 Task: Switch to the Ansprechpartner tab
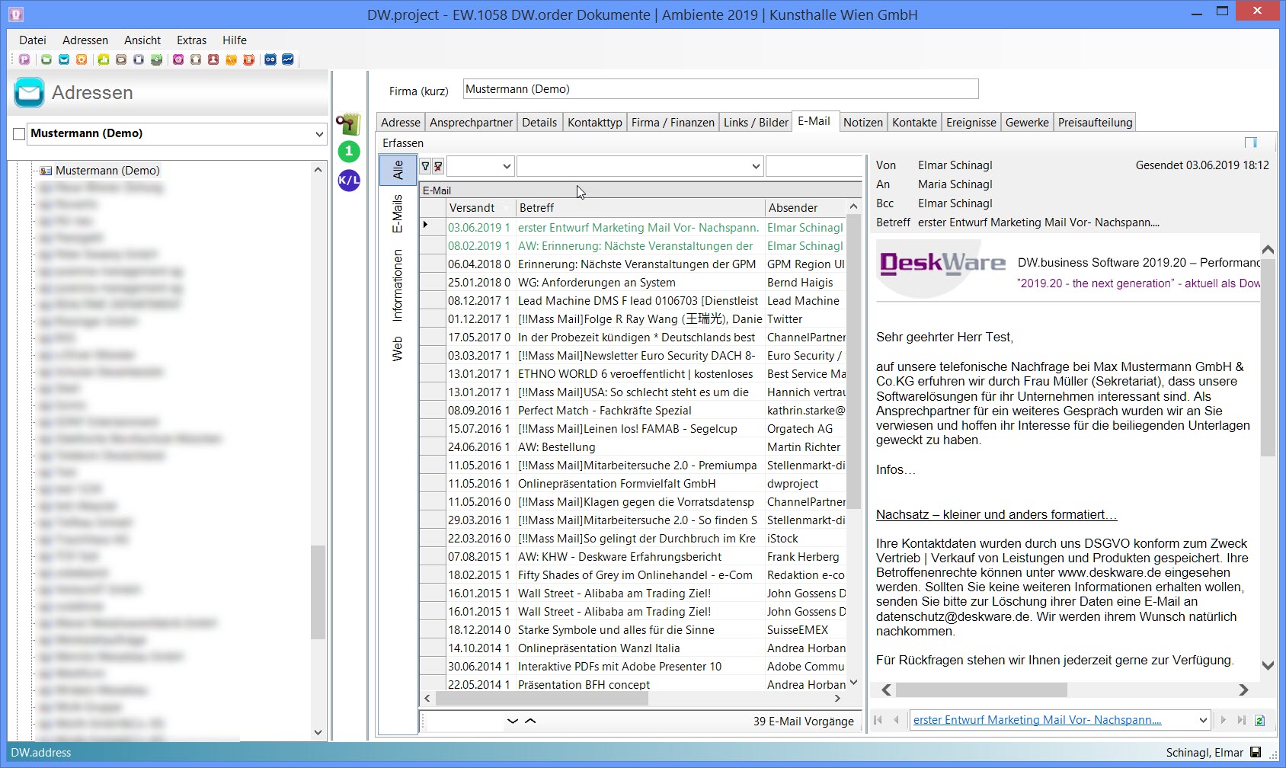coord(471,123)
